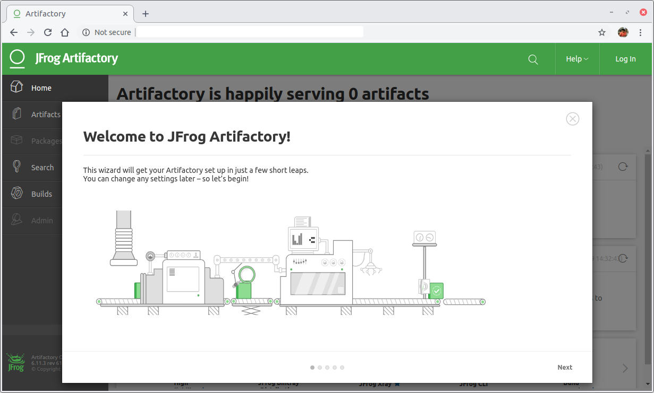Close the welcome wizard dialog
654x393 pixels.
[x=572, y=119]
